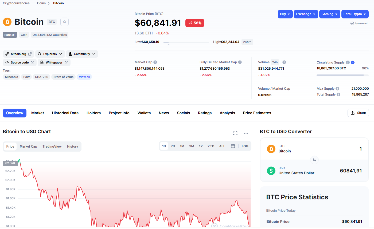
Task: Switch chart to TradingView
Action: (52, 146)
